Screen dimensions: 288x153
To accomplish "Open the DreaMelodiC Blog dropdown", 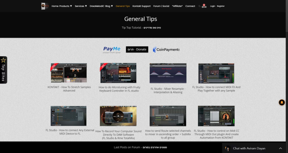I will [101, 6].
